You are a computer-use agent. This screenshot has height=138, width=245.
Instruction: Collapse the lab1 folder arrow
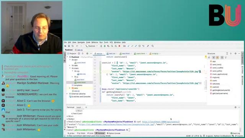70,60
